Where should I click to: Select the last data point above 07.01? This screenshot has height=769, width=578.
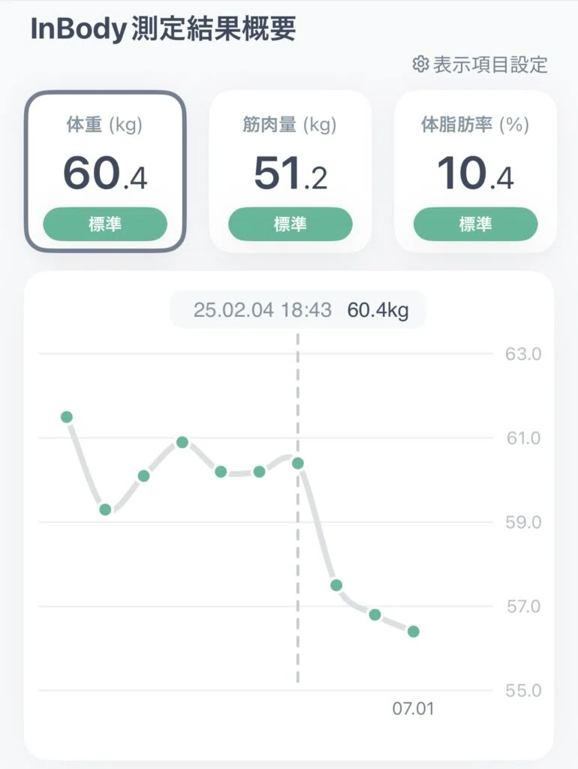point(414,631)
